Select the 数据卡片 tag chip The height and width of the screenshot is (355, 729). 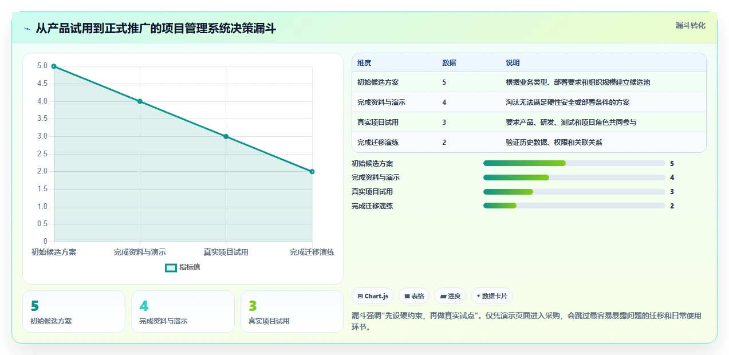point(492,296)
